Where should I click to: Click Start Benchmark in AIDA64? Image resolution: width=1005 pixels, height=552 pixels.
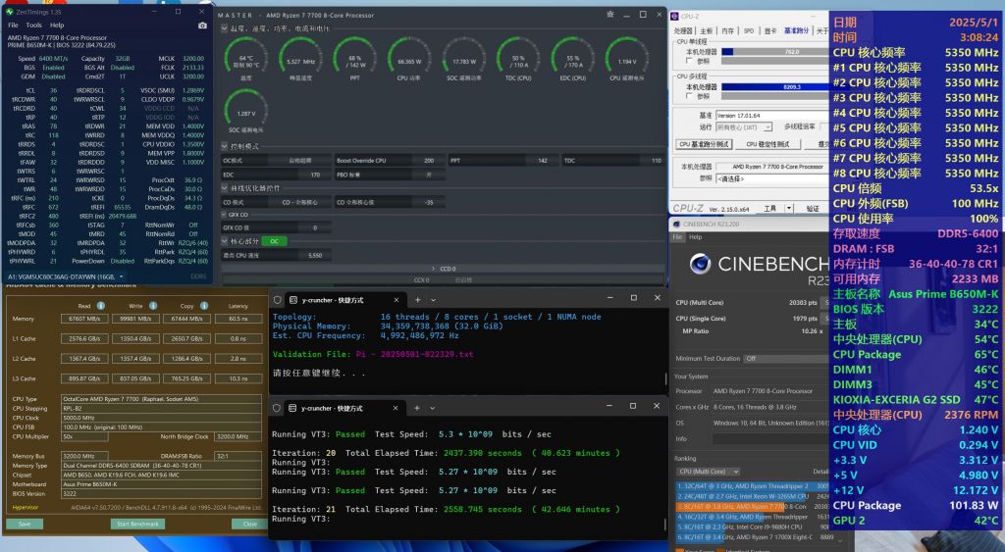tap(135, 524)
